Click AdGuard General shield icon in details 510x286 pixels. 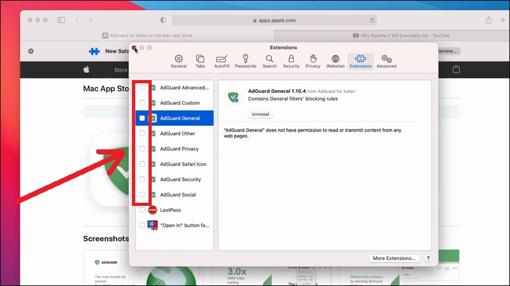pos(233,97)
